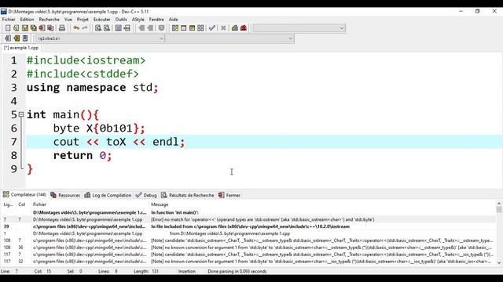Screen dimensions: 503x282
Task: Compile with the four-colored squares icon
Action: point(174,28)
